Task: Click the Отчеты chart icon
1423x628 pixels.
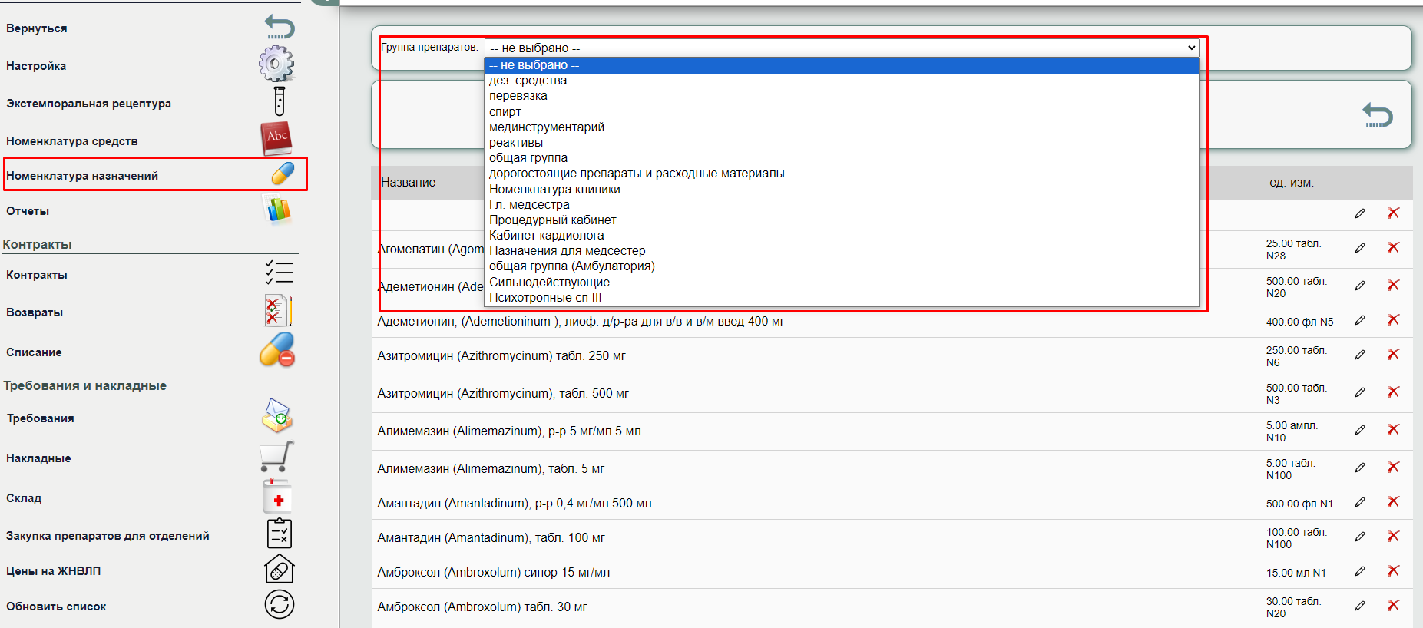Action: pyautogui.click(x=278, y=210)
